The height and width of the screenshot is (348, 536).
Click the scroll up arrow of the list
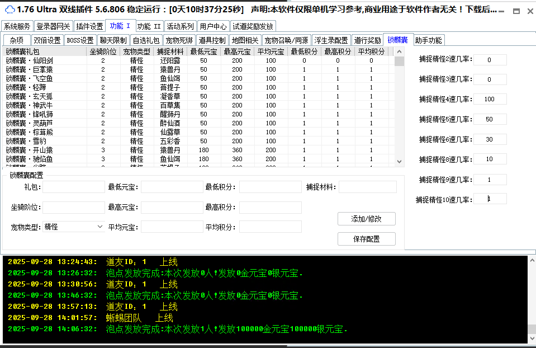(399, 51)
